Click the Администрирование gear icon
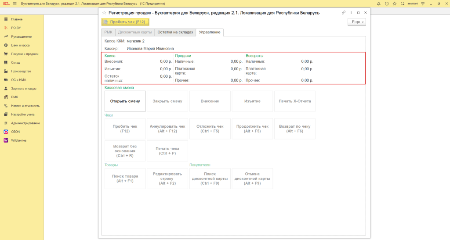This screenshot has width=450, height=240. click(6, 123)
